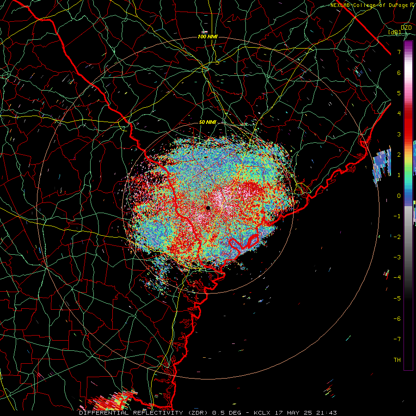Click the "17 MAY 25" date in caption
This screenshot has height=416, width=416.
(294, 413)
